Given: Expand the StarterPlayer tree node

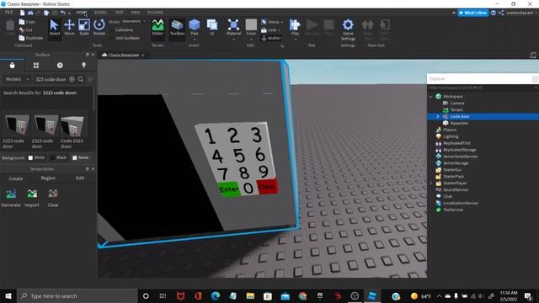Looking at the screenshot, I should coord(430,183).
